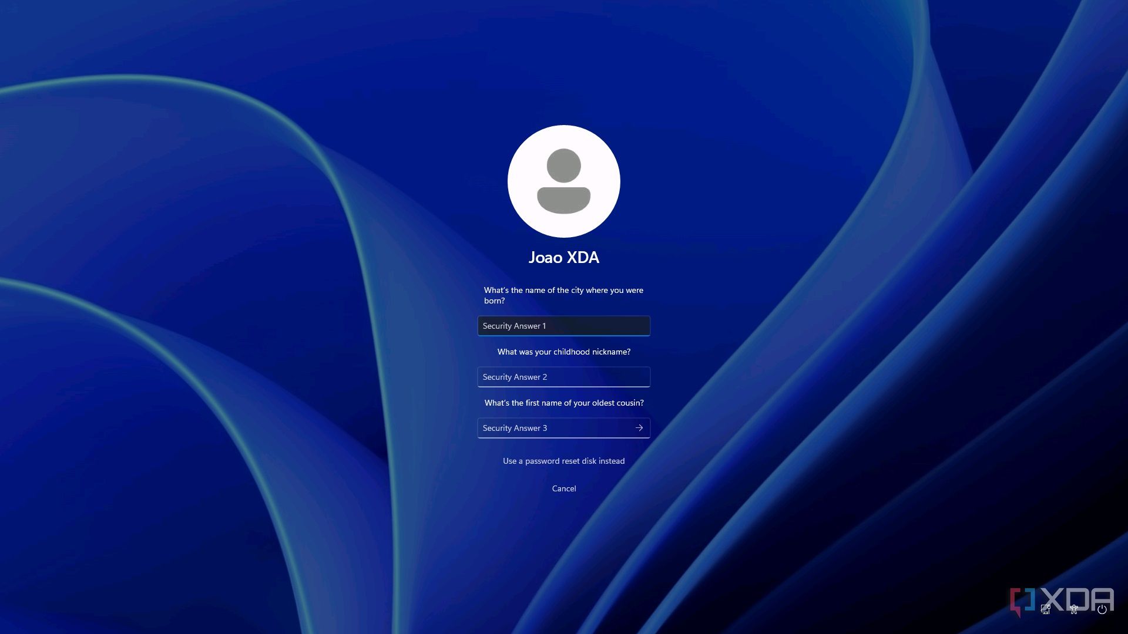This screenshot has width=1128, height=634.
Task: Expand the second security question answer
Action: pyautogui.click(x=564, y=376)
